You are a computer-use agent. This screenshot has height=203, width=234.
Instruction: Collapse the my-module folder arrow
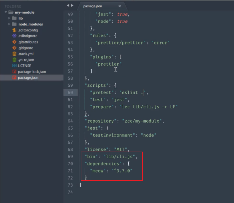click(6, 12)
